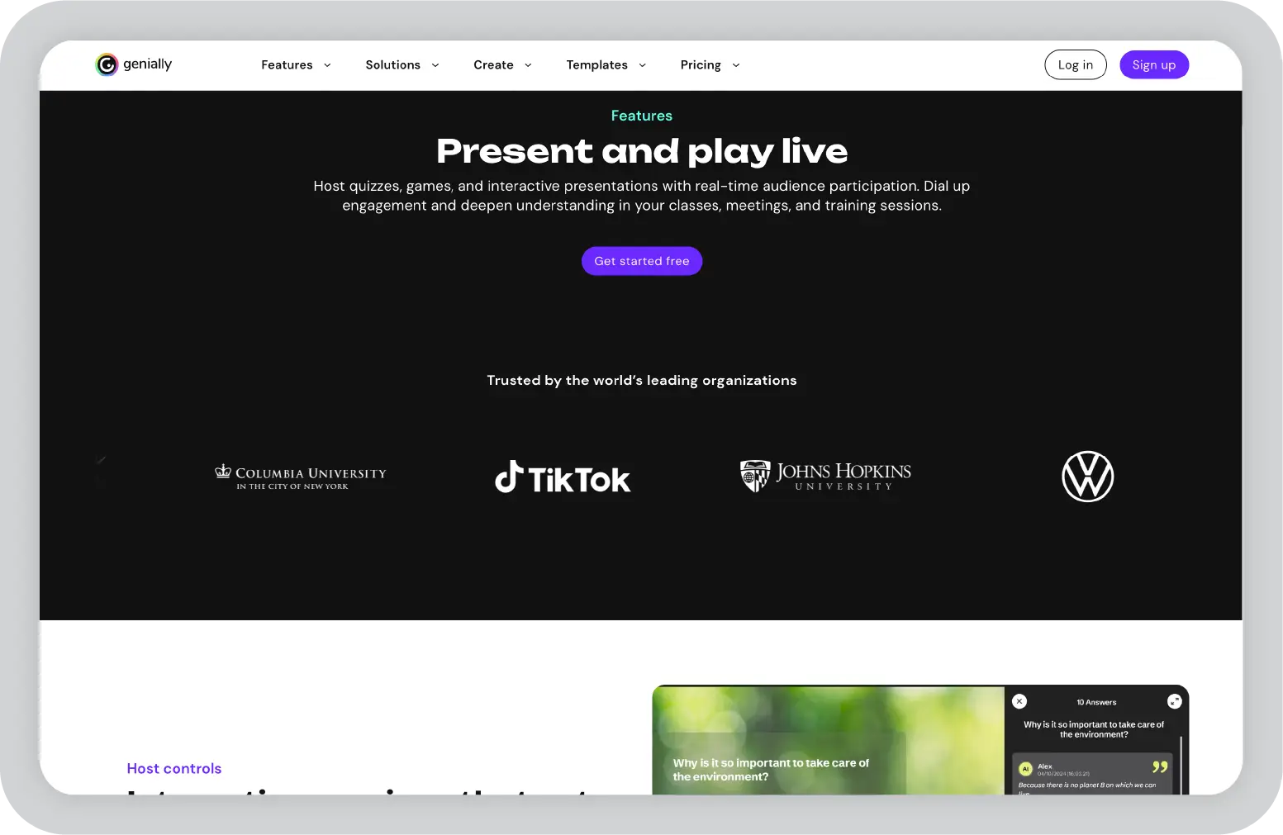Click the Log in button
Viewport: 1283px width, 835px height.
(x=1075, y=65)
